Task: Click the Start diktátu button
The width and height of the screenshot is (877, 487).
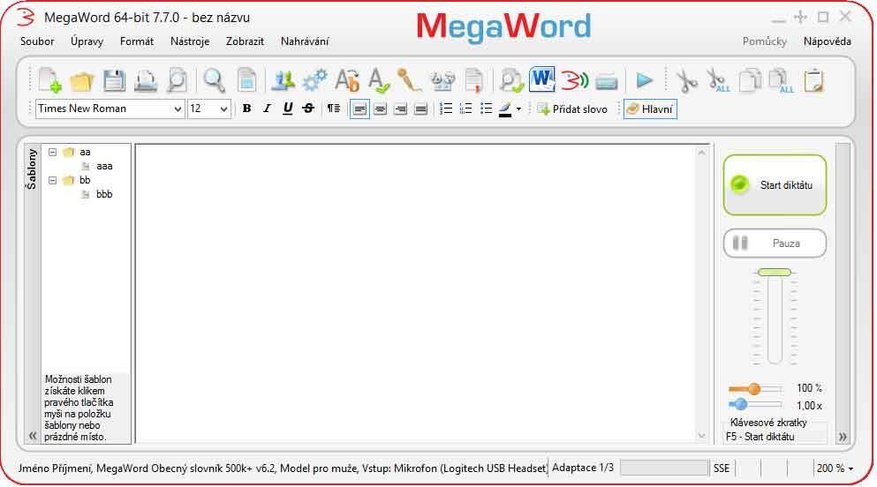Action: 775,185
